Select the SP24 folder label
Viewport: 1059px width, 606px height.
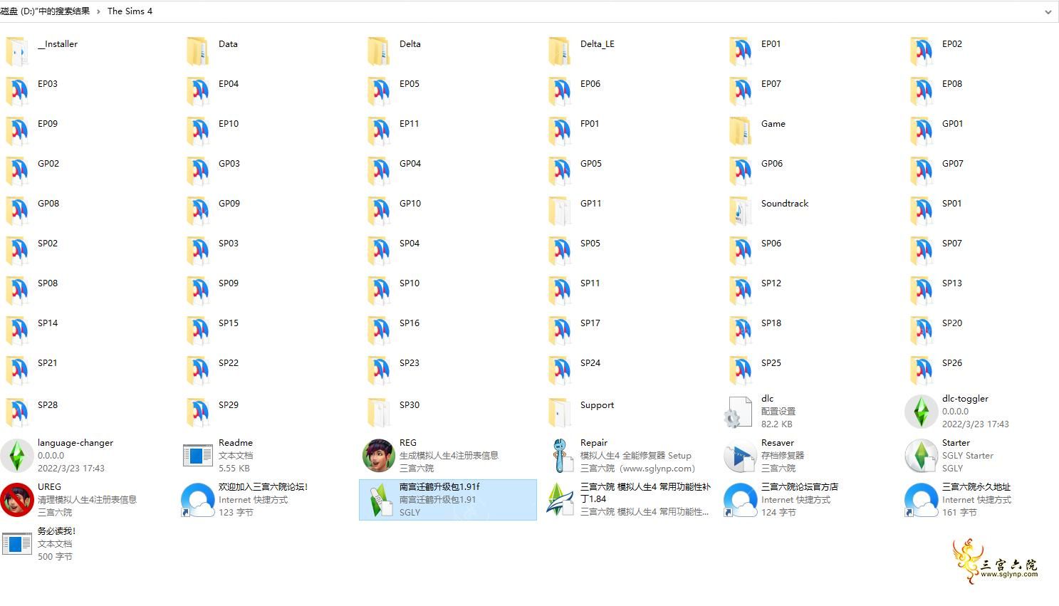point(590,363)
